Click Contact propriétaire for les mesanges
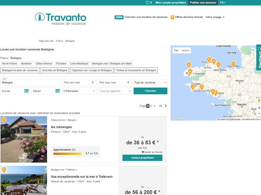 pos(142,158)
